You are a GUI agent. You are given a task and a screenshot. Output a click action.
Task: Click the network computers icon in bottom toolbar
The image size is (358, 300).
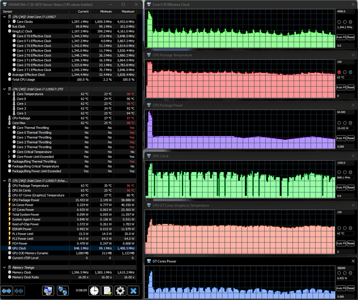(x=62, y=291)
